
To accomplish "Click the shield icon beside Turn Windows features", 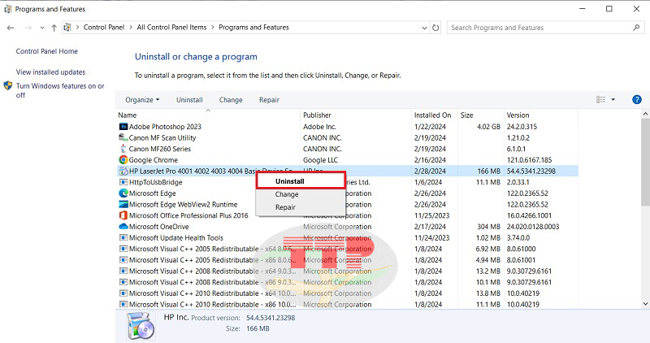I will pyautogui.click(x=8, y=86).
